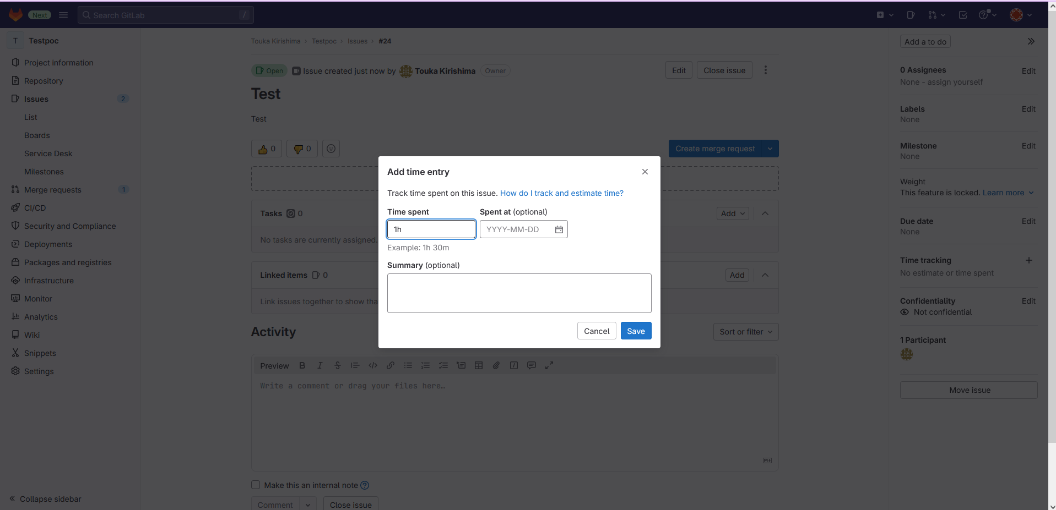The width and height of the screenshot is (1056, 510).
Task: Open the user avatar menu
Action: (1021, 15)
